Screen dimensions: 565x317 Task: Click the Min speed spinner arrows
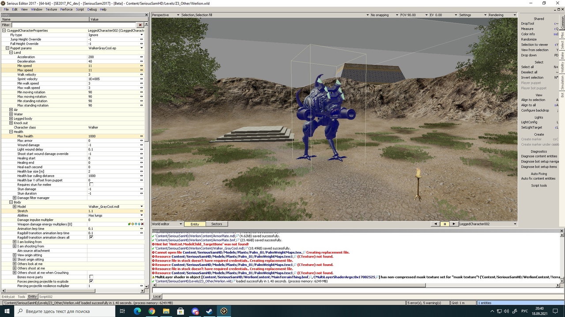(142, 66)
